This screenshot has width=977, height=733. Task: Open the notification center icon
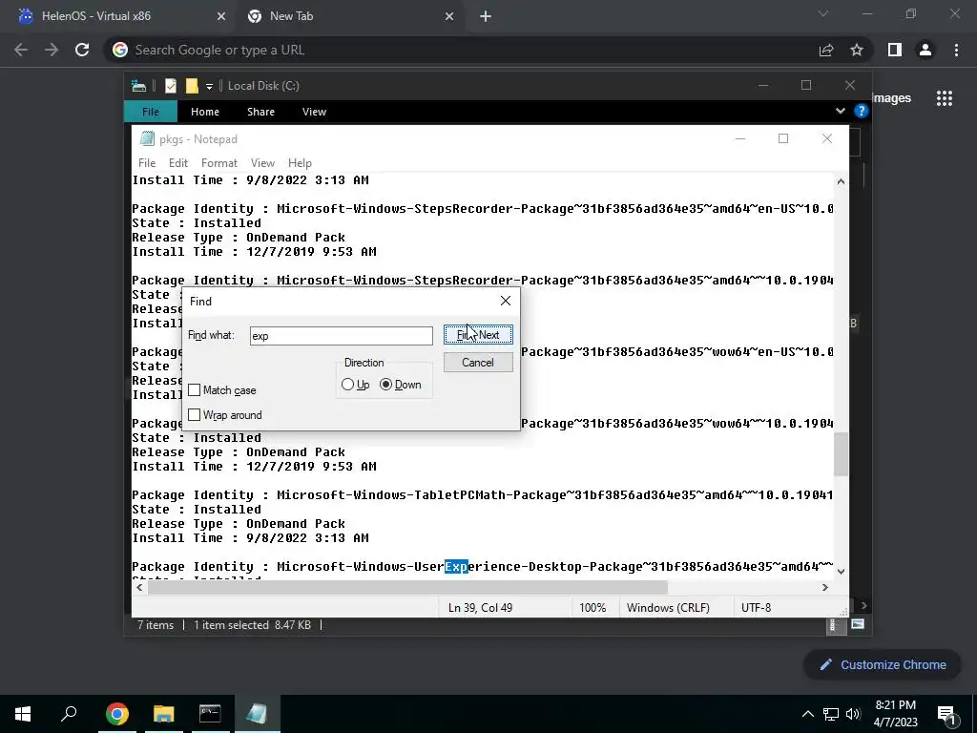(946, 714)
